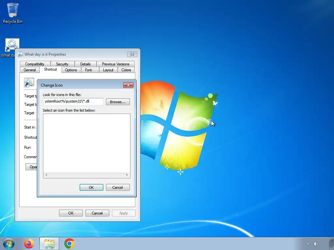This screenshot has width=334, height=250.
Task: Click Cancel in Change Icon dialog
Action: click(118, 187)
